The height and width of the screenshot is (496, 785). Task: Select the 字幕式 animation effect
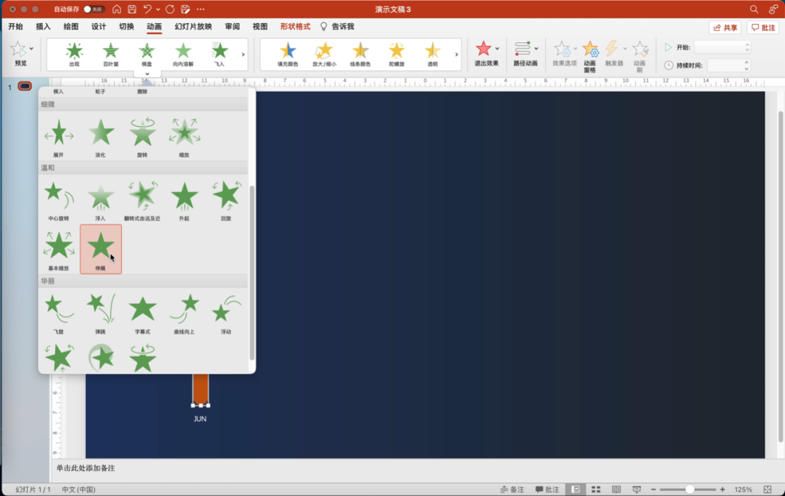pyautogui.click(x=142, y=313)
